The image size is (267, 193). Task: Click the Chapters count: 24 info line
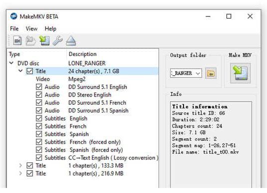pos(197,126)
